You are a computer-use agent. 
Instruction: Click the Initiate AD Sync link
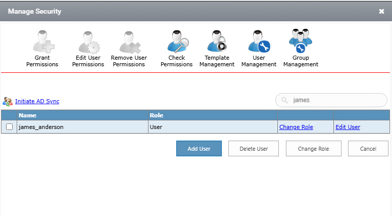[37, 101]
